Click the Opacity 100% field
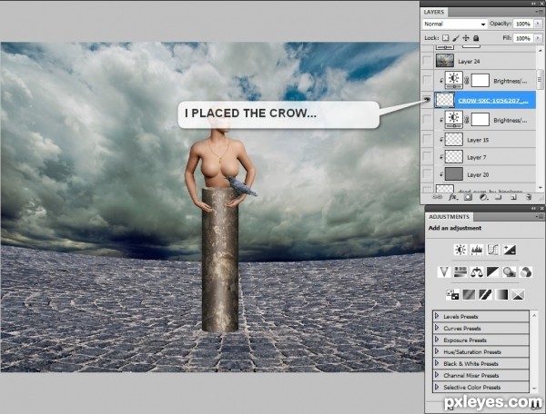546x414 pixels. tap(523, 24)
